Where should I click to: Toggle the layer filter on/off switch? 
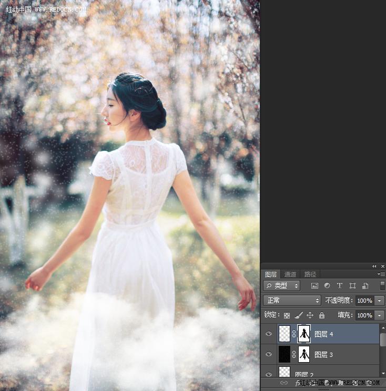pos(382,286)
